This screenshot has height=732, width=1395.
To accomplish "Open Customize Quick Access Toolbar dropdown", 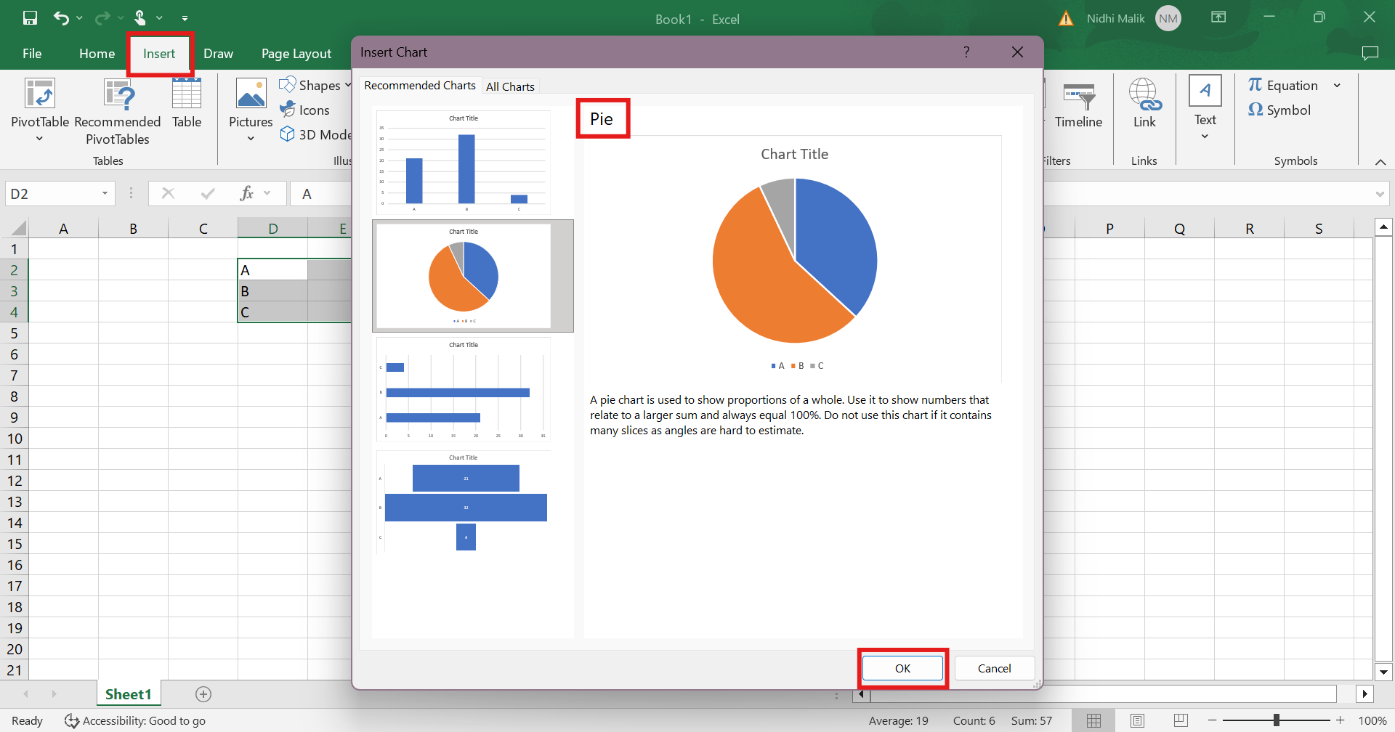I will pyautogui.click(x=185, y=18).
